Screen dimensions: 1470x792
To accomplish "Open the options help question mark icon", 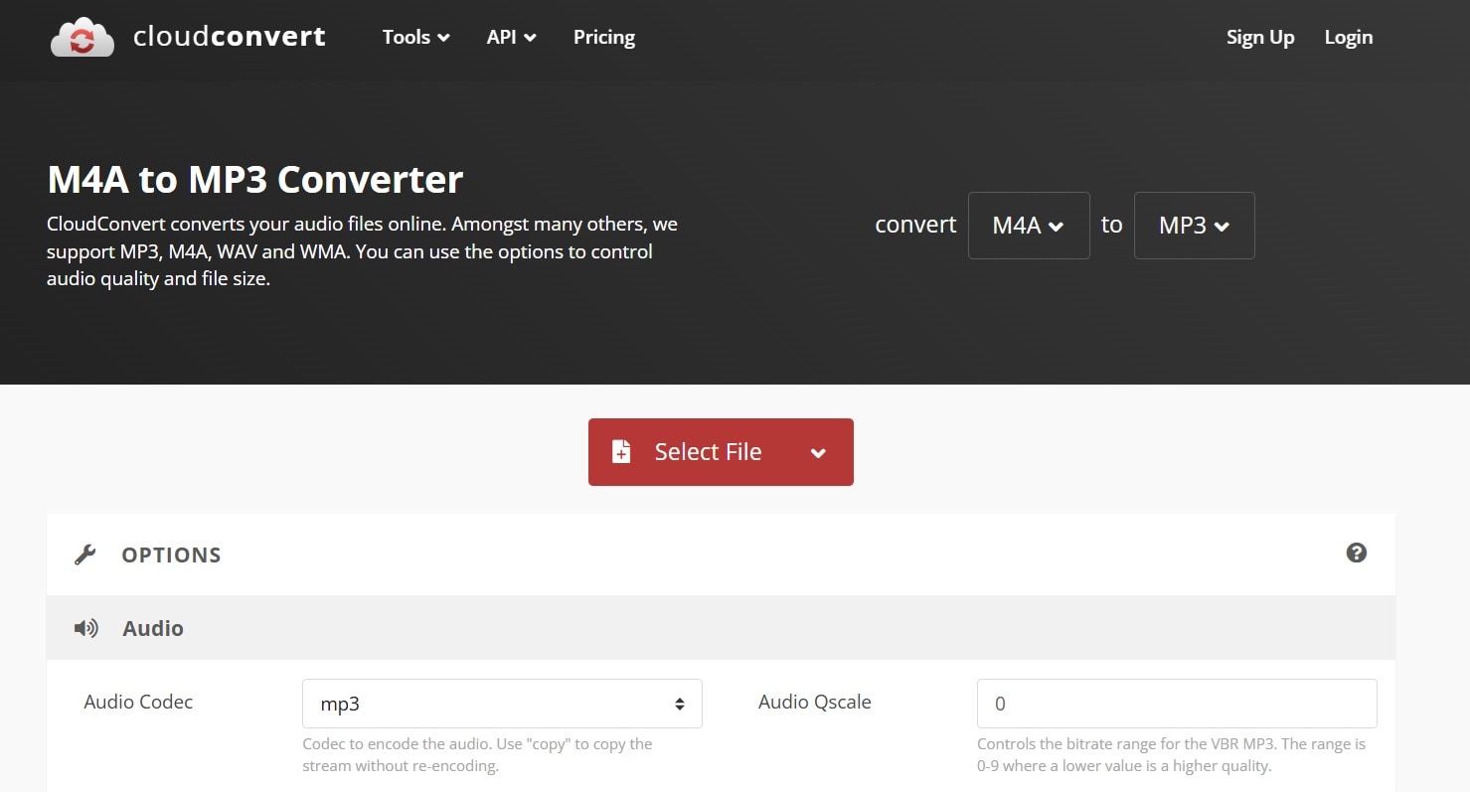I will point(1356,554).
